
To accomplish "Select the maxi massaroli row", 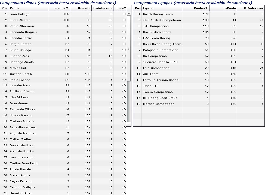I will 63,157.
